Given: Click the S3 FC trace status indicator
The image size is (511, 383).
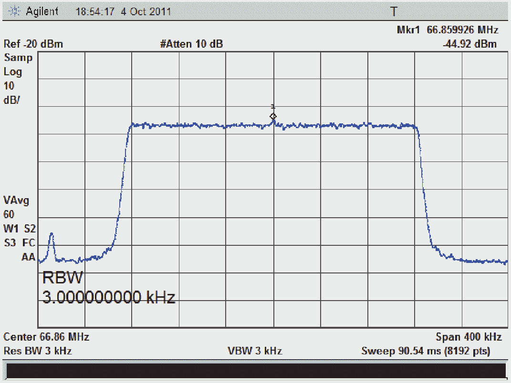Looking at the screenshot, I should [x=20, y=242].
